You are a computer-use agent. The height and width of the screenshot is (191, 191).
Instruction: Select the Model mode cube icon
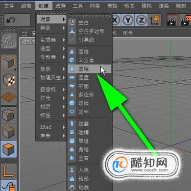[9, 63]
